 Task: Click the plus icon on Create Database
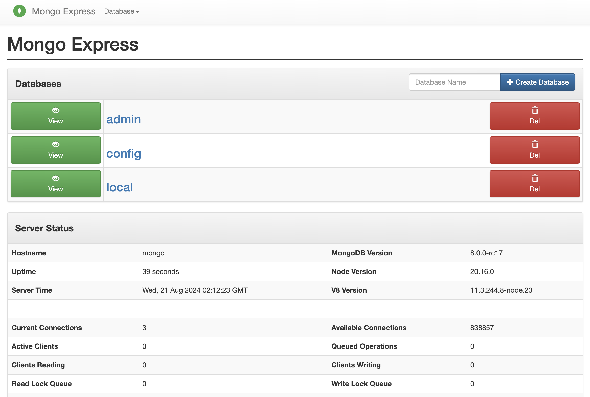tap(510, 82)
